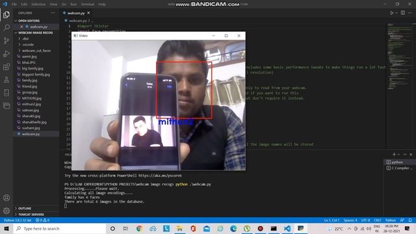This screenshot has width=416, height=234.
Task: Open the View menu
Action: click(53, 5)
